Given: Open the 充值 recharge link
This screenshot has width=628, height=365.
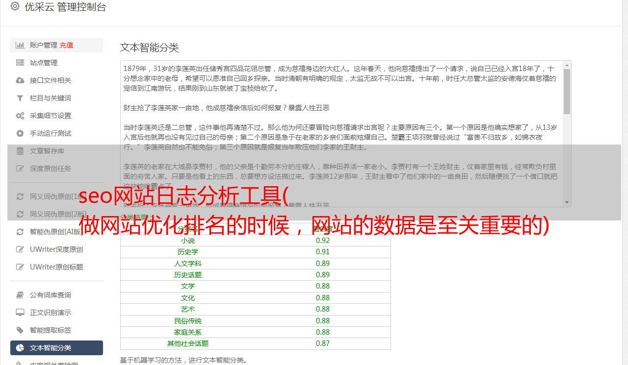Looking at the screenshot, I should [66, 45].
